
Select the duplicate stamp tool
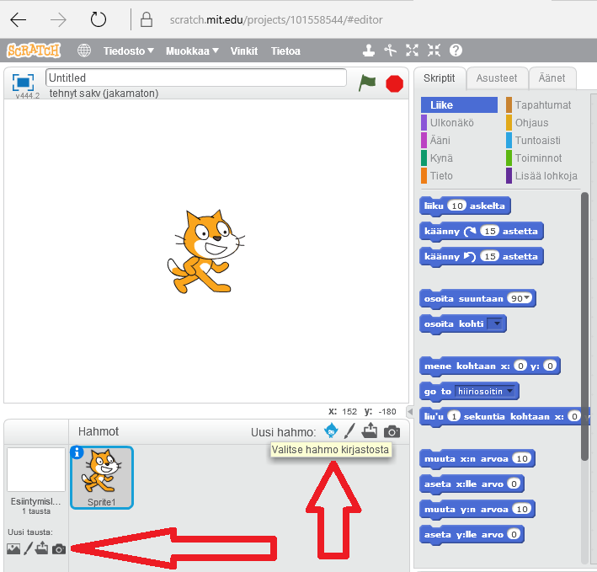[x=369, y=51]
